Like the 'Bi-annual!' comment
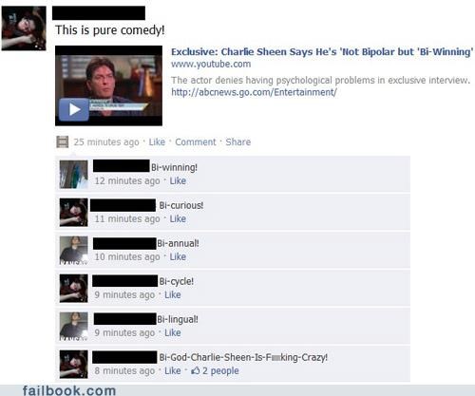 178,256
